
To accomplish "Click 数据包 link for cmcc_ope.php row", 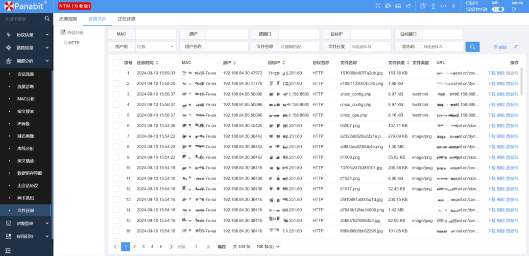I will click(512, 116).
